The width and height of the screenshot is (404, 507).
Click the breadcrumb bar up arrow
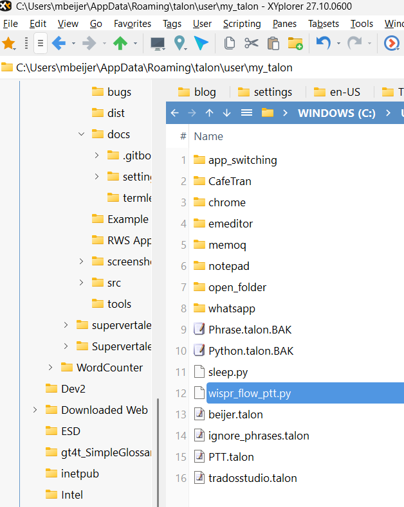click(x=210, y=113)
